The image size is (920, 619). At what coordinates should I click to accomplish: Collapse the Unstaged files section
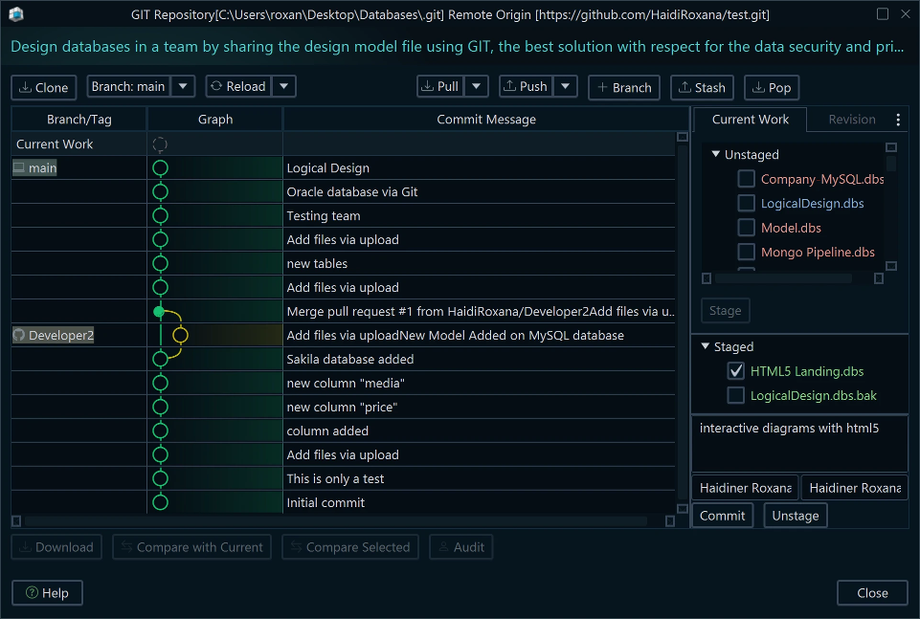click(x=715, y=154)
